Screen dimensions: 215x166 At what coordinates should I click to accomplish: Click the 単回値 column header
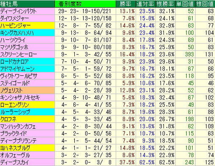point(185,4)
